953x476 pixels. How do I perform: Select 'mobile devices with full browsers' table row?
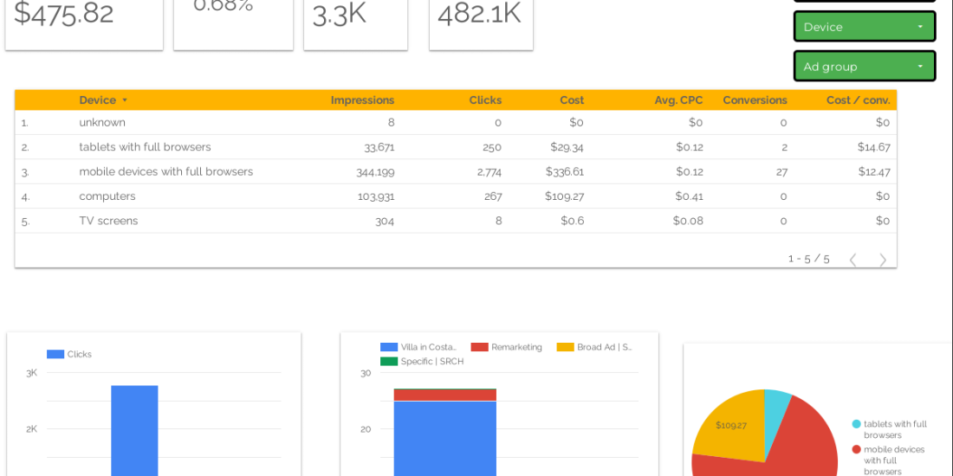click(x=456, y=172)
